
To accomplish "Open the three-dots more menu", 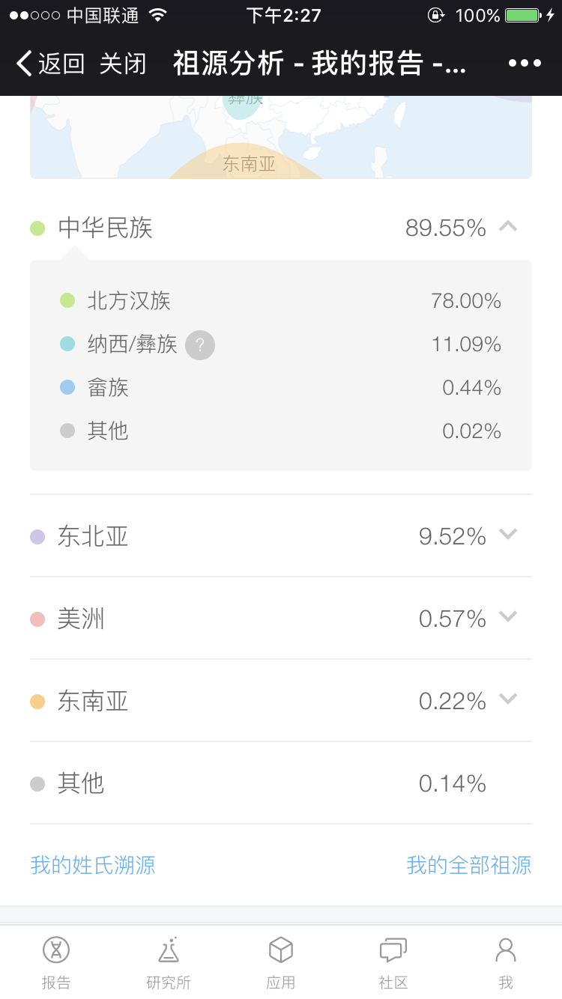I will tap(525, 64).
